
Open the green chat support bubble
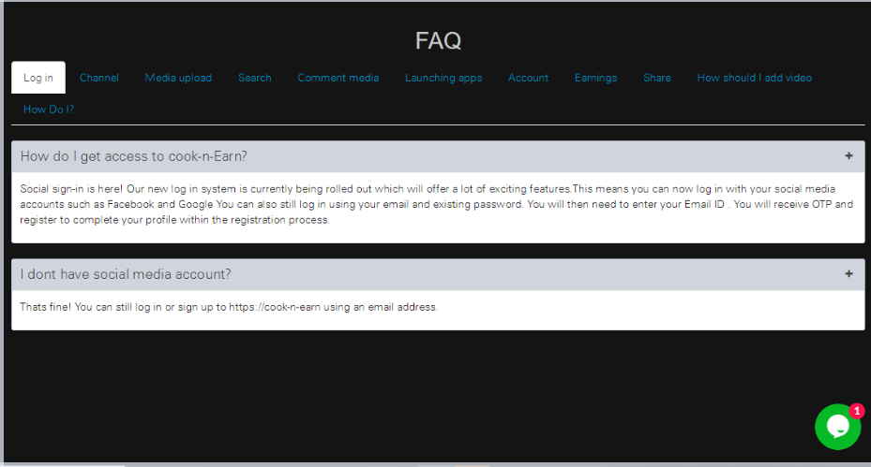coord(837,427)
